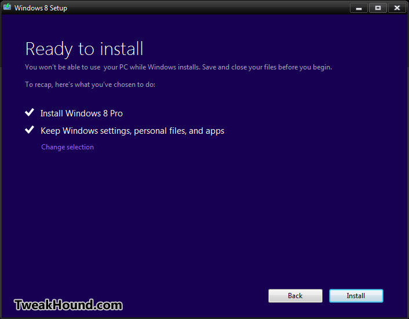409x319 pixels.
Task: Click the Windows 8 Setup title bar icon
Action: pos(7,7)
